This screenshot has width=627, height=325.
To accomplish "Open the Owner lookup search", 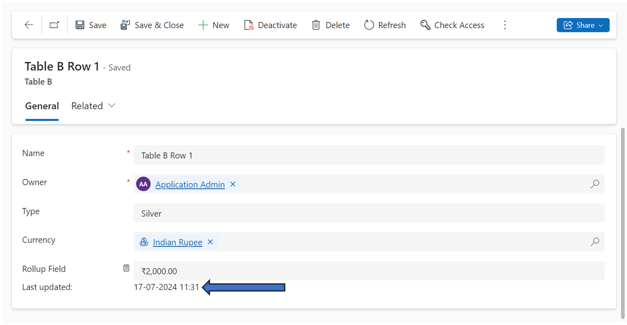I will (595, 184).
